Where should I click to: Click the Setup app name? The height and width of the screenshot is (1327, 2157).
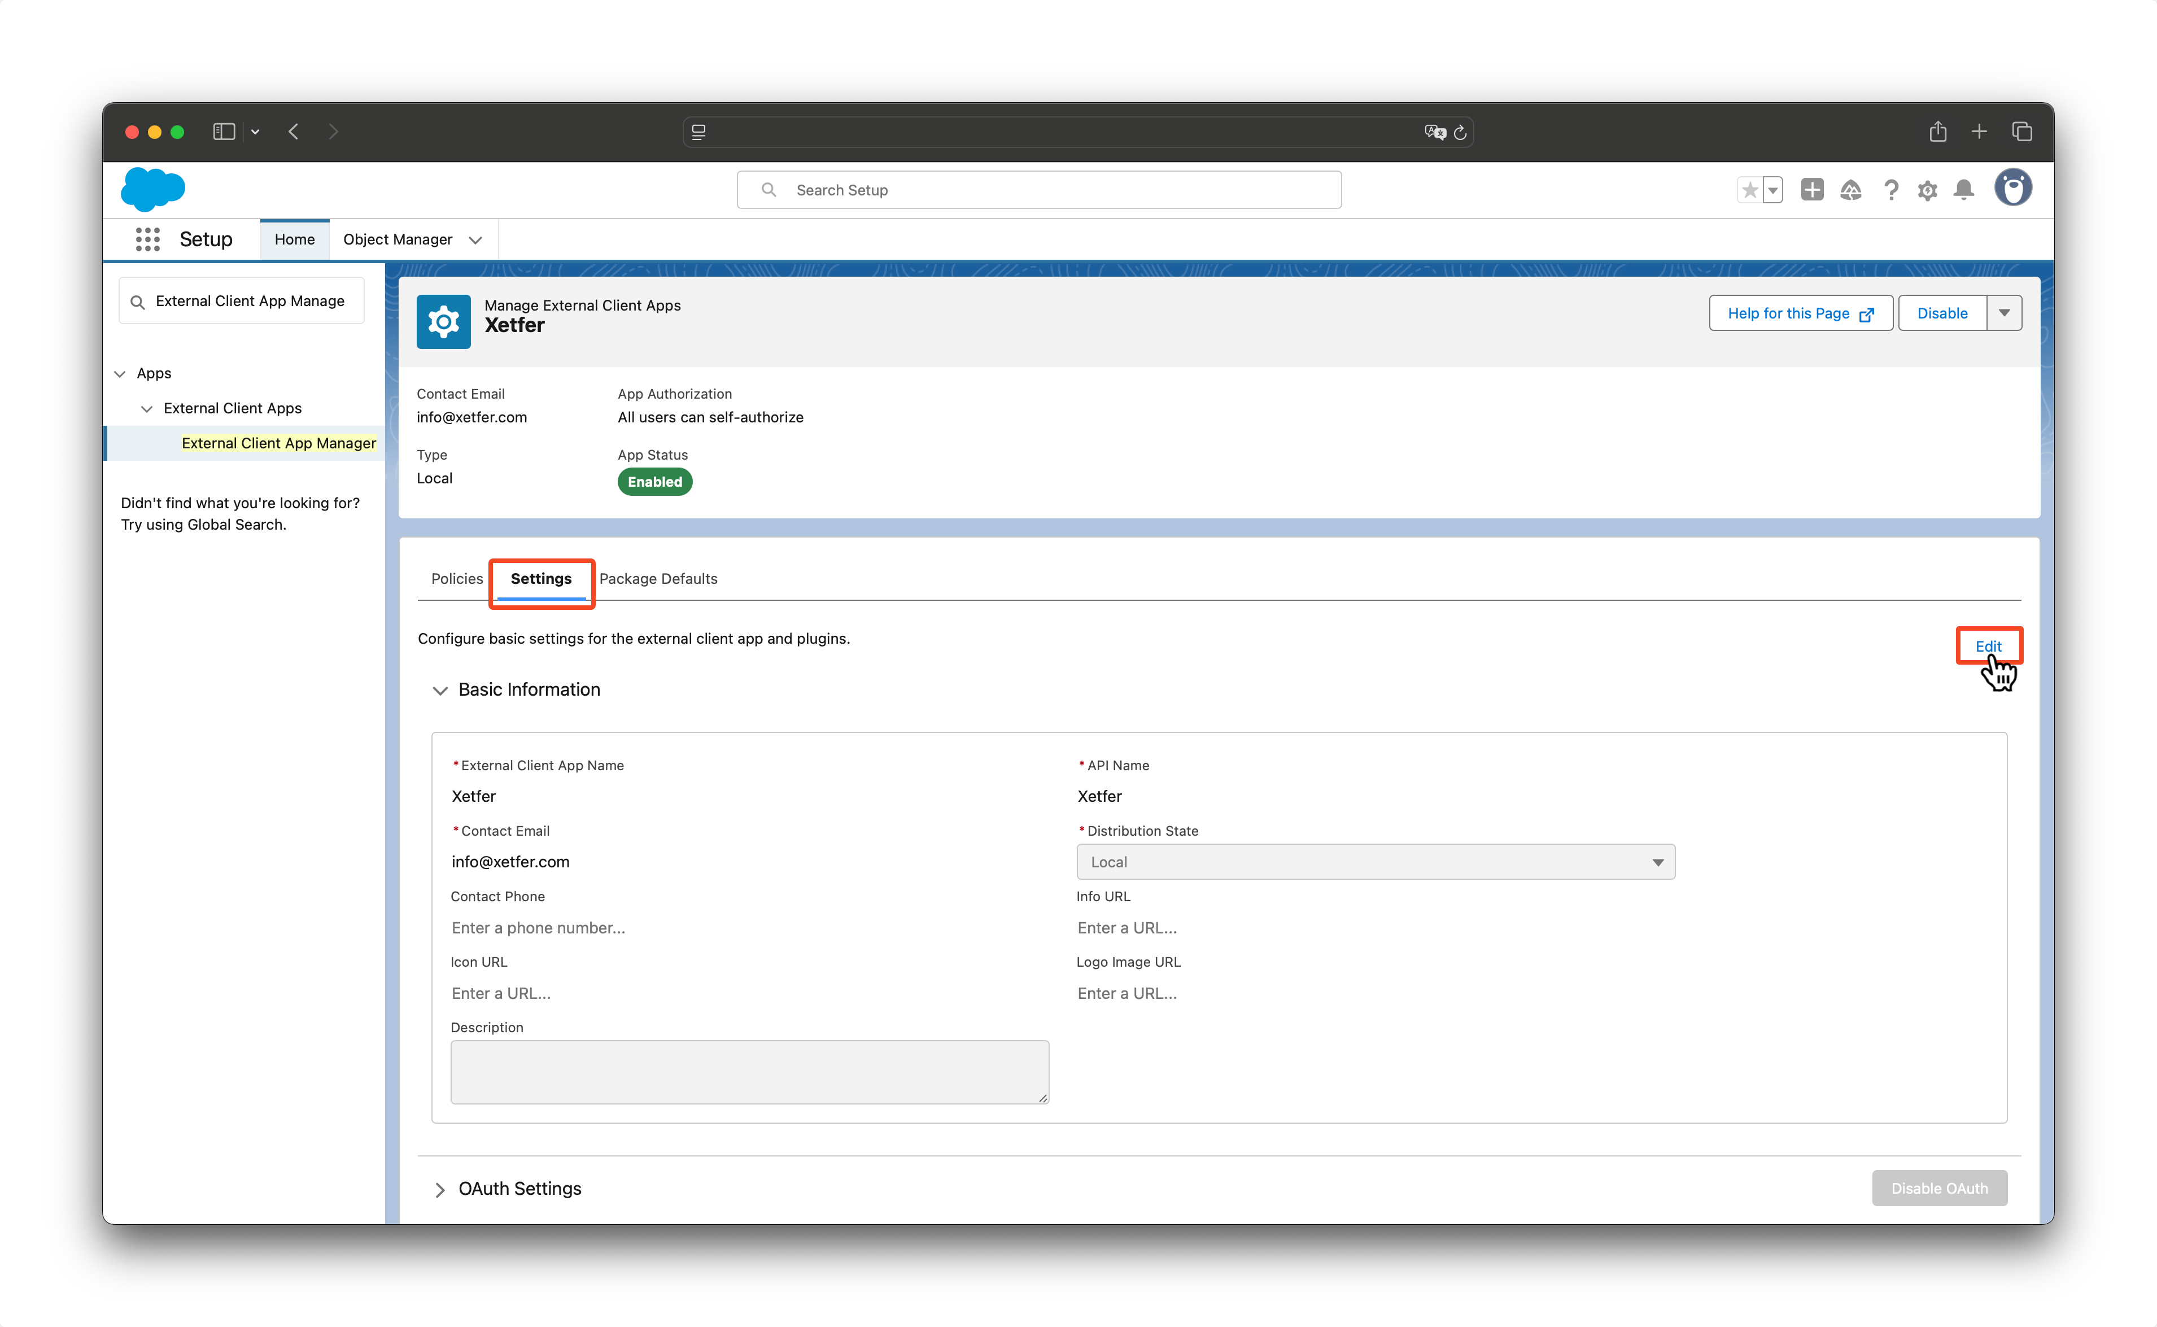coord(206,239)
